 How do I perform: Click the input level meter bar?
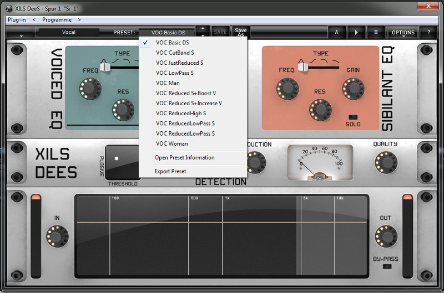tap(36, 236)
